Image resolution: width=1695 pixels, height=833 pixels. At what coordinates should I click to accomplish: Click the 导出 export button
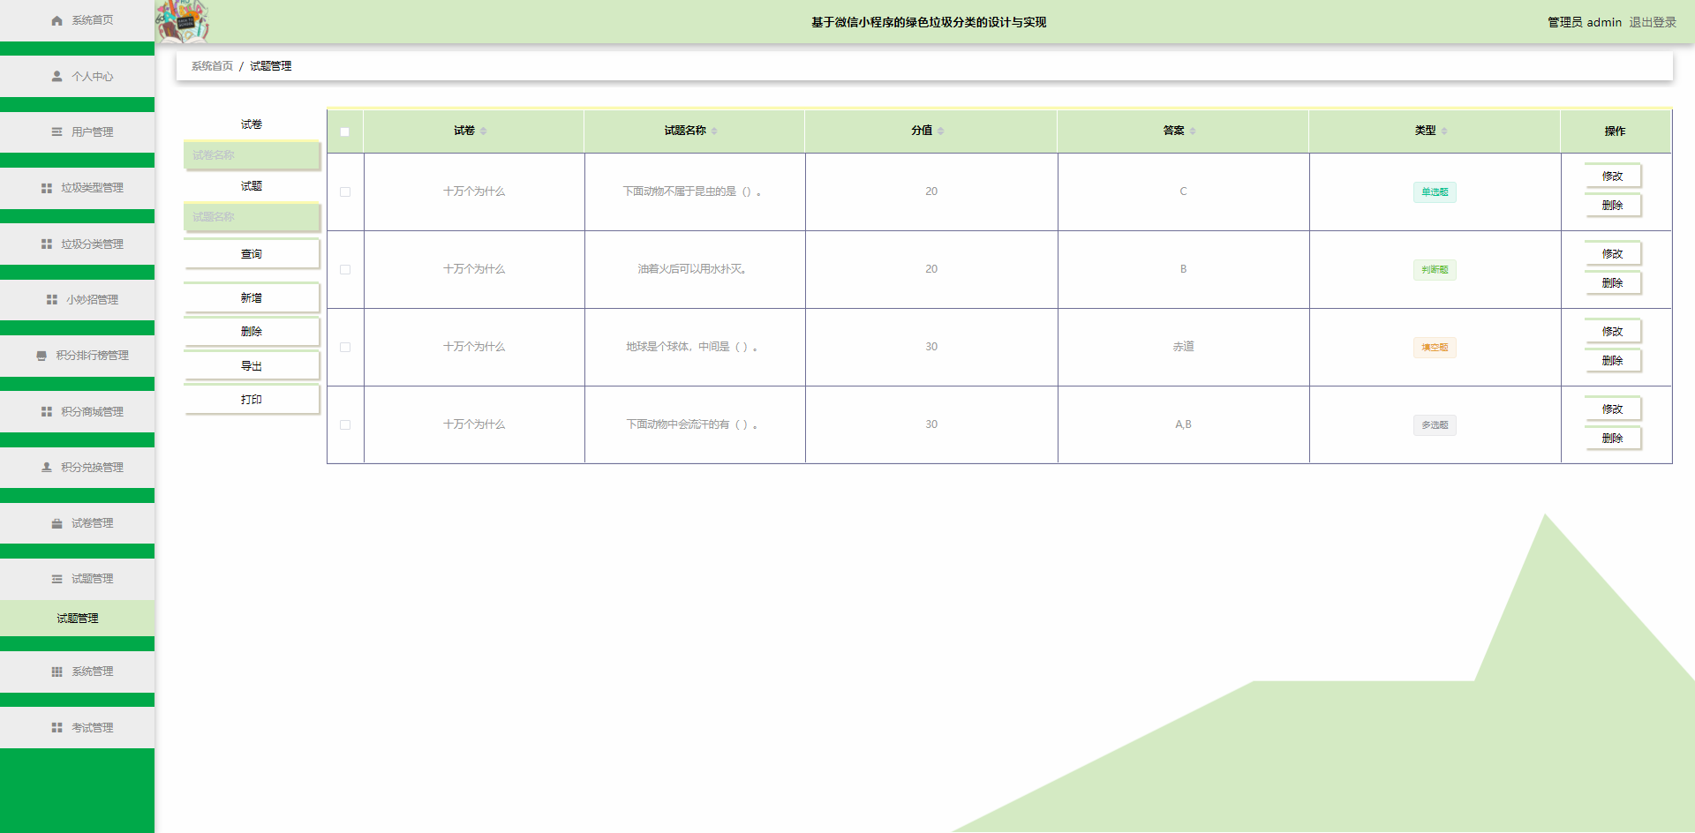click(x=252, y=366)
